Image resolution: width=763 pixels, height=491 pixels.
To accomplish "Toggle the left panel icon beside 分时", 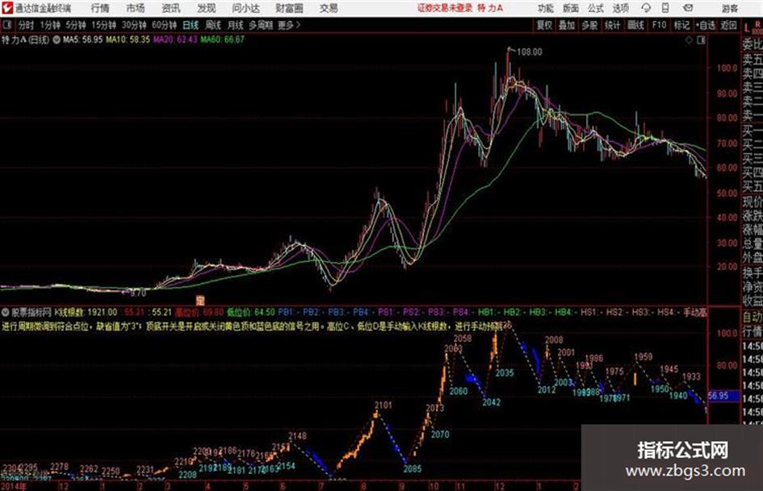I will click(x=6, y=25).
